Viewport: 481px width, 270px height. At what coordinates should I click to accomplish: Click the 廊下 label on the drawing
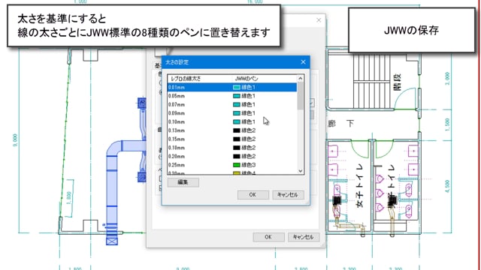tap(341, 123)
